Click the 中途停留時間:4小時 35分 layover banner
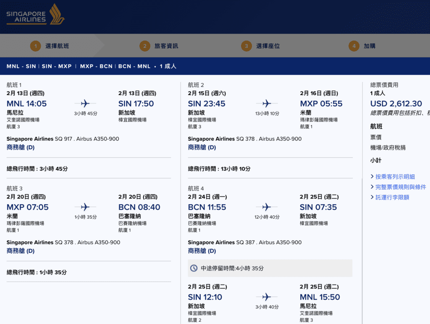430x324 pixels. (x=270, y=268)
